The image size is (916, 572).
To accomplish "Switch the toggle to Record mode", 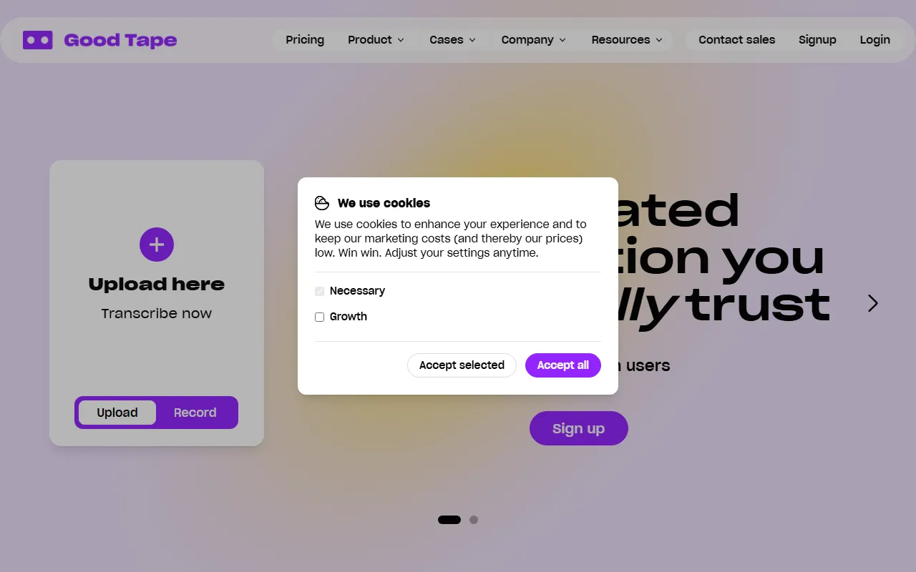I will coord(195,413).
